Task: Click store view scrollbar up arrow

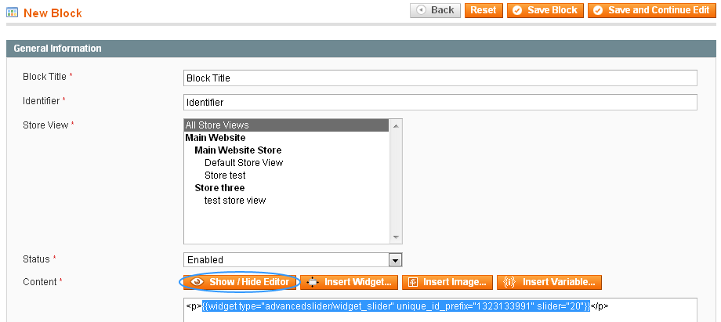Action: click(396, 125)
